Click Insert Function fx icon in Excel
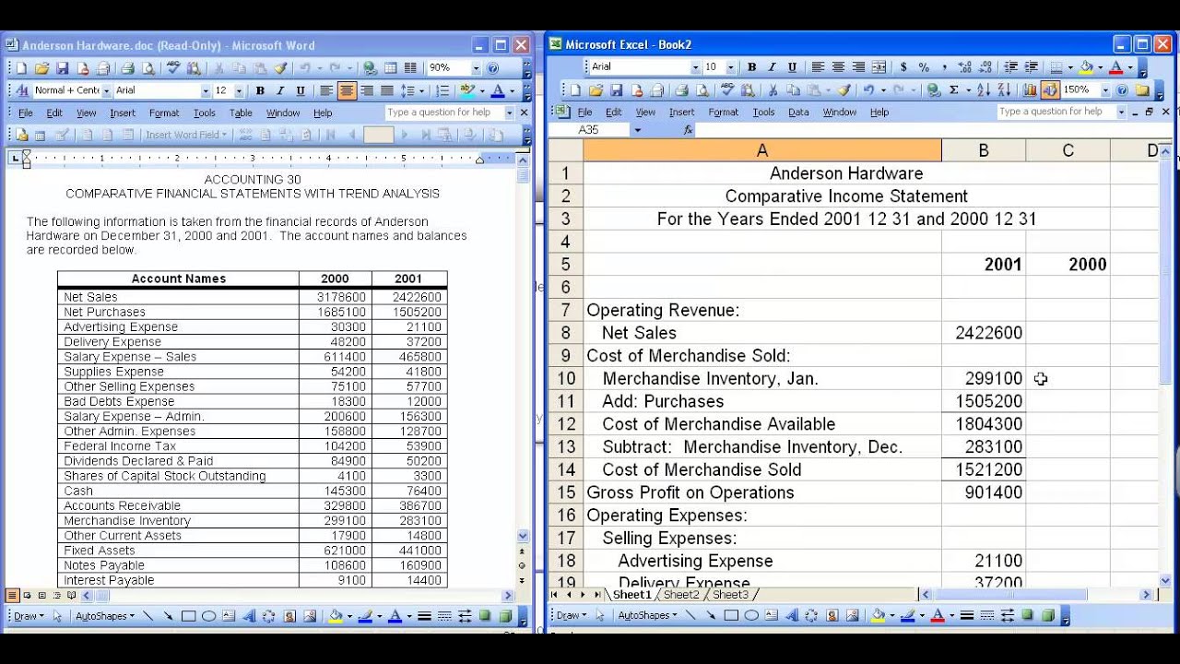 click(688, 130)
